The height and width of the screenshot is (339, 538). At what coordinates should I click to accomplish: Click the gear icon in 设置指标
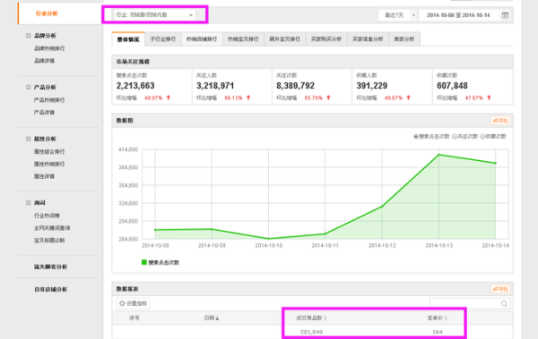point(122,303)
